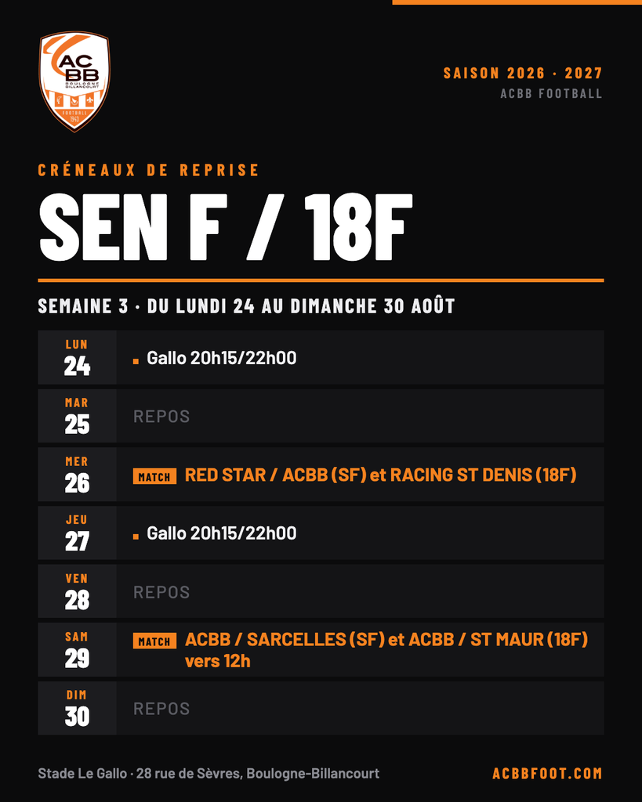Click the orange bullet beside Thursday's Gallo slot
Viewport: 642px width, 802px height.
coord(136,536)
